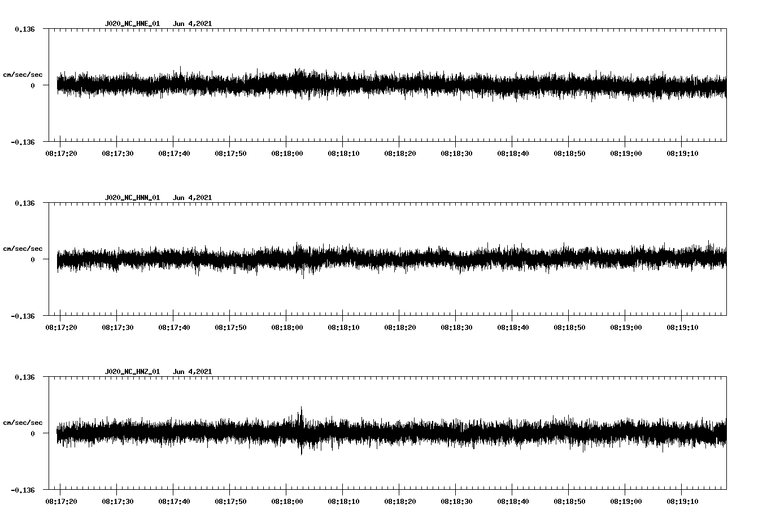Click the 0.136 upper limit on HNN plot
The width and height of the screenshot is (767, 522).
pos(24,203)
